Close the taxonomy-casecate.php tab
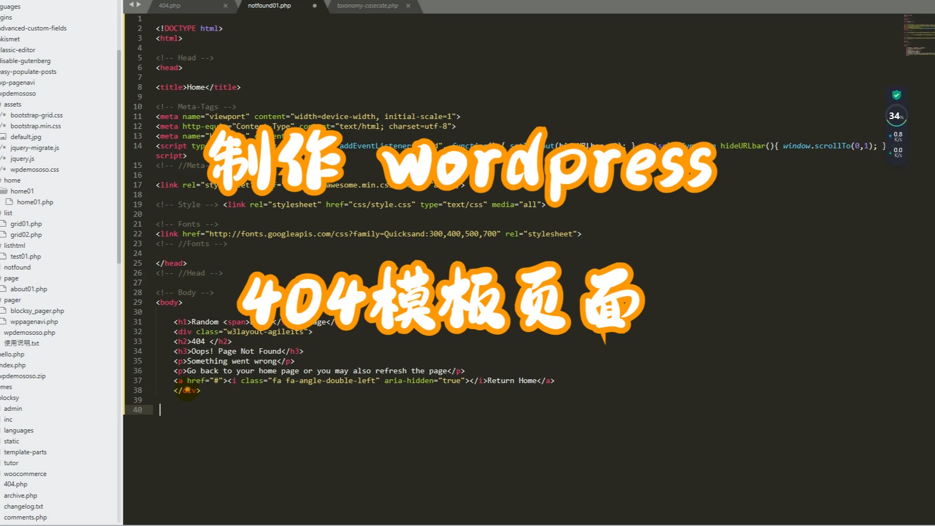 pyautogui.click(x=408, y=6)
